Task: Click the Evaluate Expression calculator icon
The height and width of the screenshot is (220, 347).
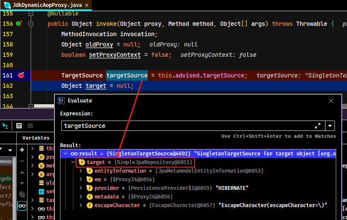Action: [x=19, y=126]
